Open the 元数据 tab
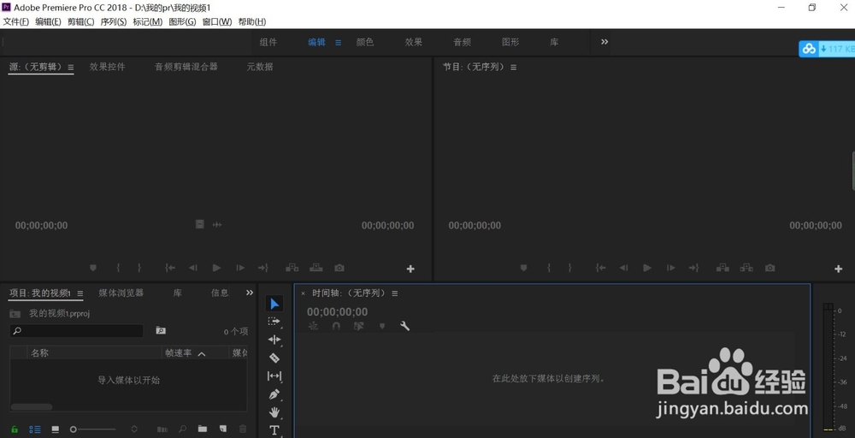Screen dimensions: 855x438 (x=260, y=67)
